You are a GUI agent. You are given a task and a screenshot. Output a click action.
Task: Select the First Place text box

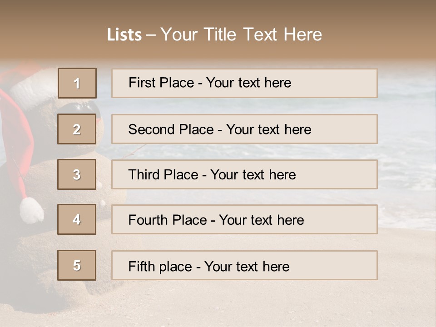click(244, 83)
